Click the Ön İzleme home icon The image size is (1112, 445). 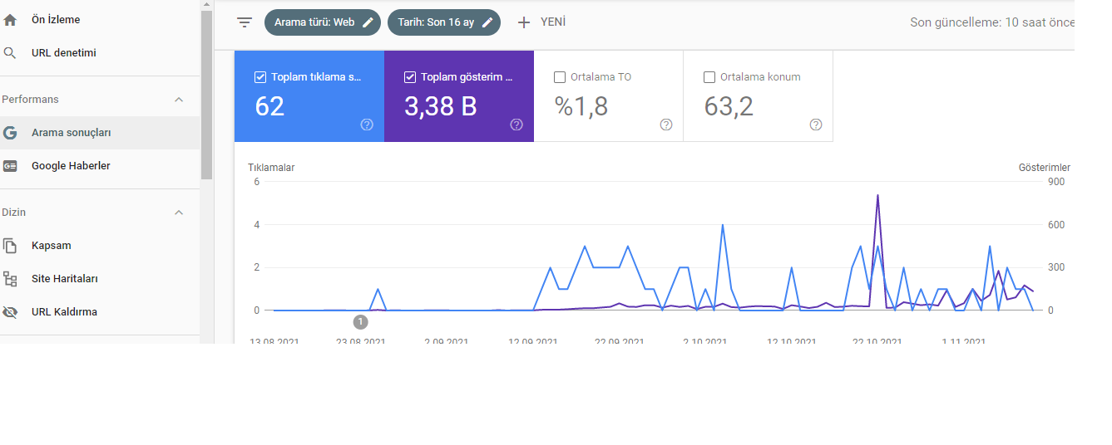click(10, 20)
